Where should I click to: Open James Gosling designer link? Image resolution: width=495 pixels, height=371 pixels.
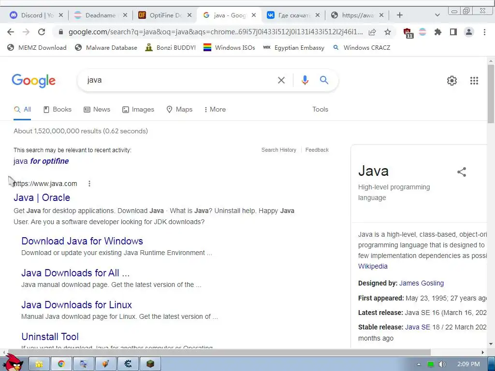click(422, 283)
